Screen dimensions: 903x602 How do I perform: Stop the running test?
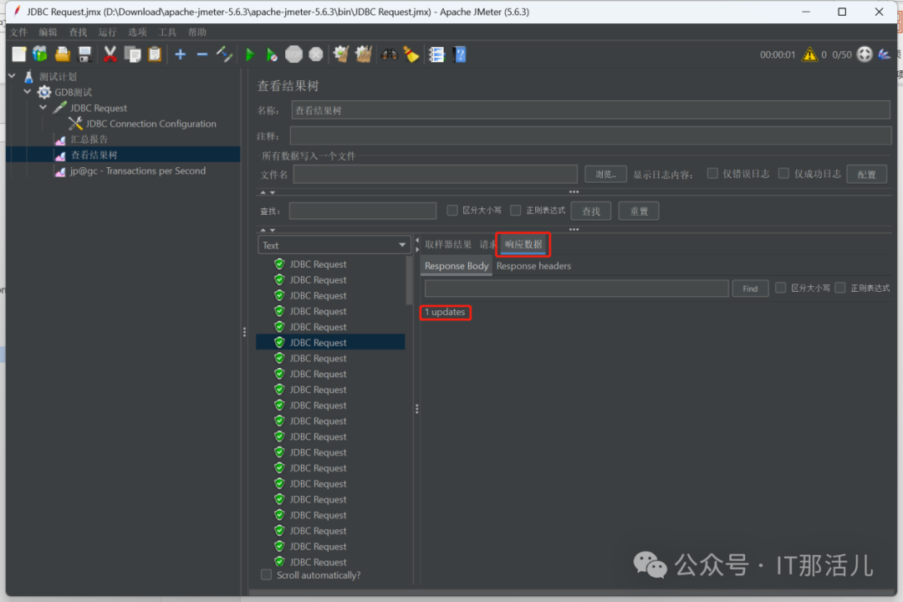click(293, 54)
